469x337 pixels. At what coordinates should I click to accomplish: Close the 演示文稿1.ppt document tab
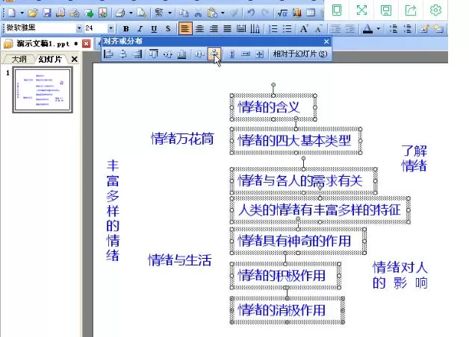87,44
